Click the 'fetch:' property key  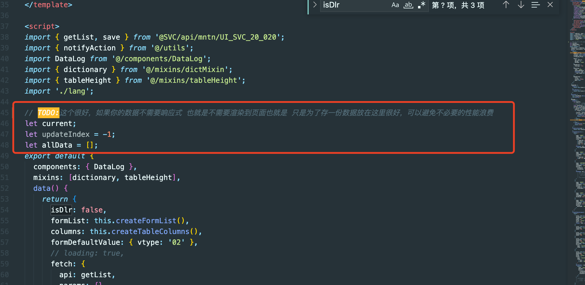click(x=64, y=264)
